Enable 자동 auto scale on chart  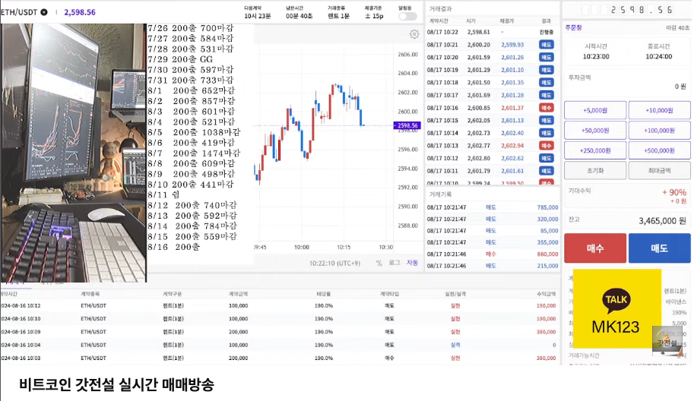(x=412, y=263)
